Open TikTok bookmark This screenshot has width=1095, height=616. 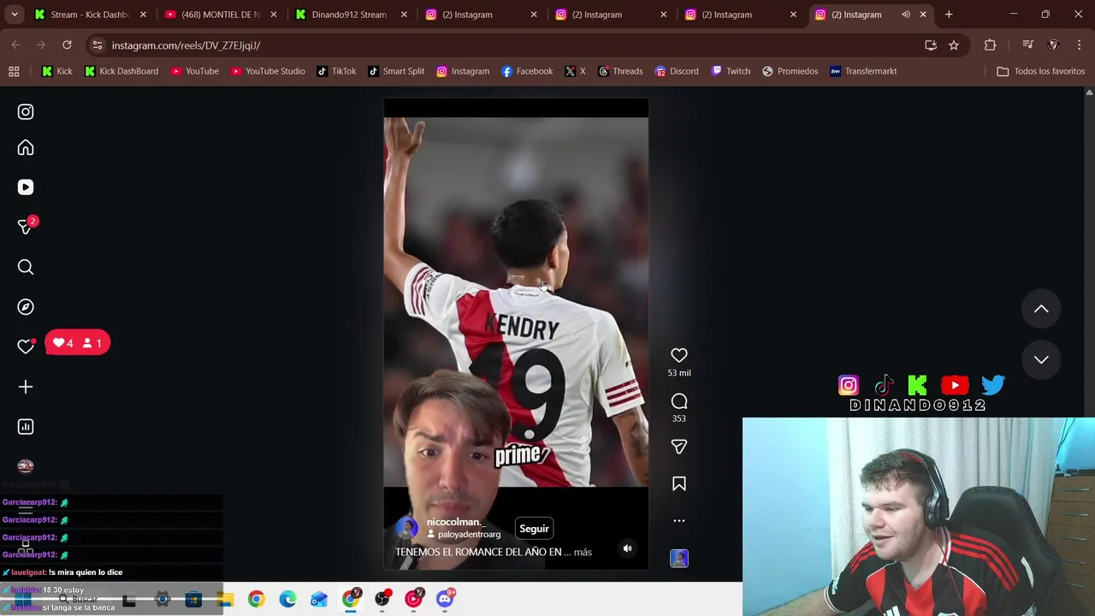click(336, 71)
